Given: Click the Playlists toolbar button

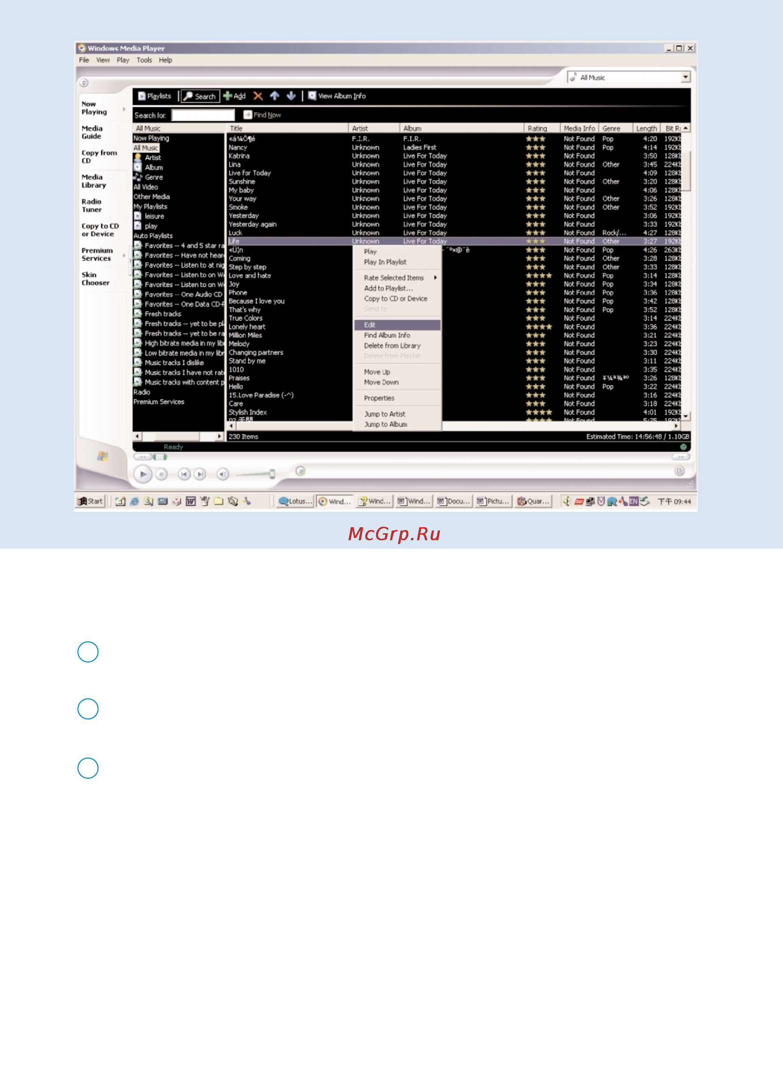Looking at the screenshot, I should [155, 96].
